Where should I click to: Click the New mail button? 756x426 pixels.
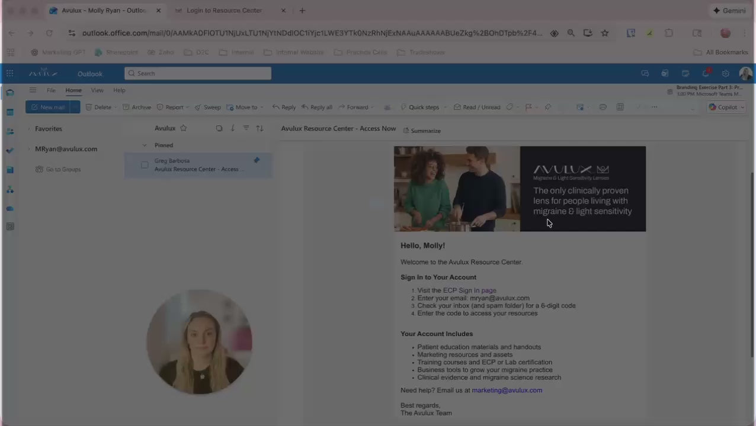point(47,107)
